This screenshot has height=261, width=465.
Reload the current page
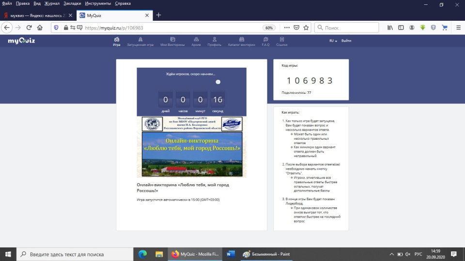click(29, 28)
